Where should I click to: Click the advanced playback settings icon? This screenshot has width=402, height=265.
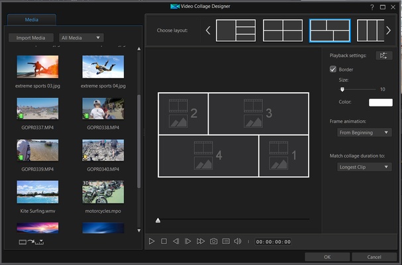[x=383, y=56]
